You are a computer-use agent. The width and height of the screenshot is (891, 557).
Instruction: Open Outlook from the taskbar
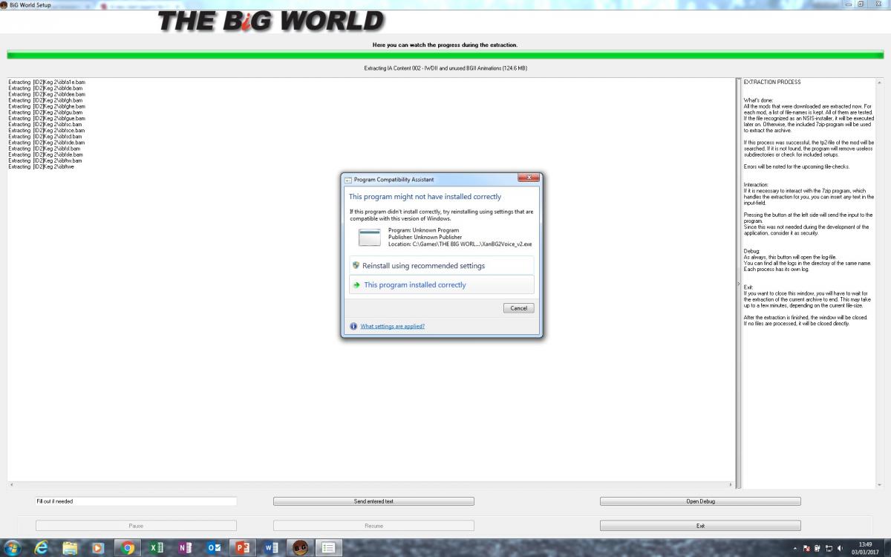[214, 548]
